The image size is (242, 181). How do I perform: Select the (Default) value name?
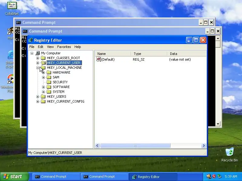[x=108, y=59]
